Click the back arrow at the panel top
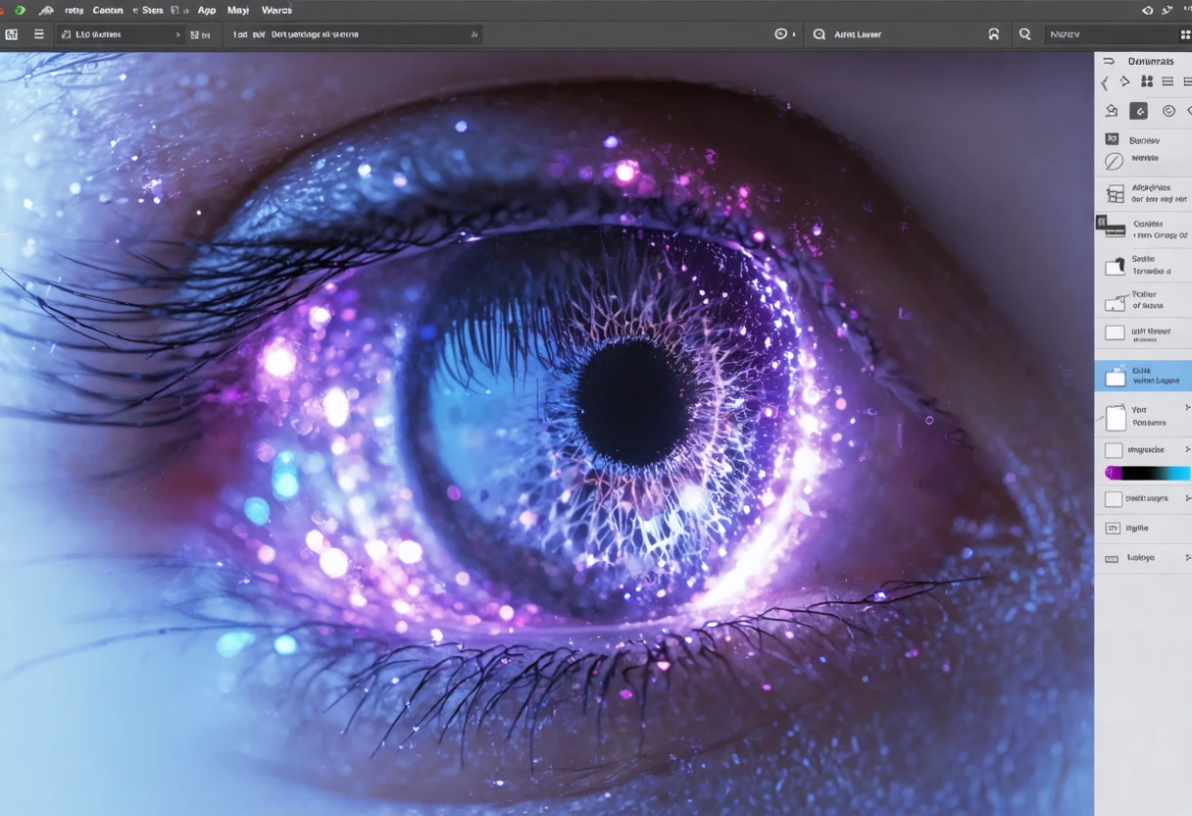The image size is (1192, 816). click(x=1105, y=81)
